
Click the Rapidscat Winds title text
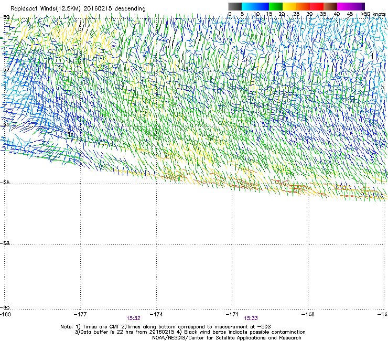tap(78, 8)
